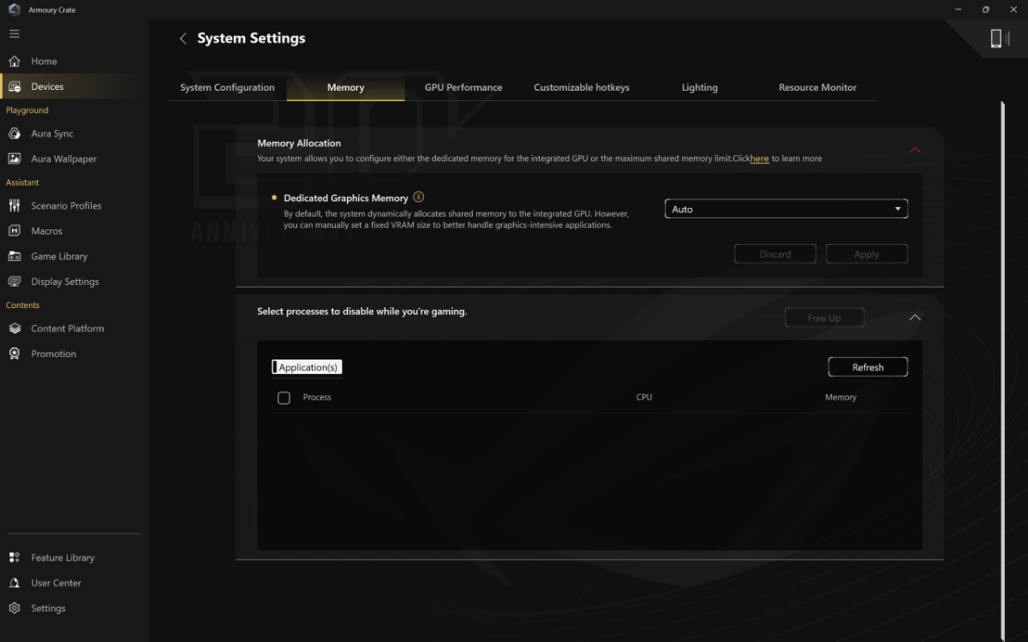Toggle the select-all Process checkbox
Viewport: 1028px width, 642px height.
[284, 398]
